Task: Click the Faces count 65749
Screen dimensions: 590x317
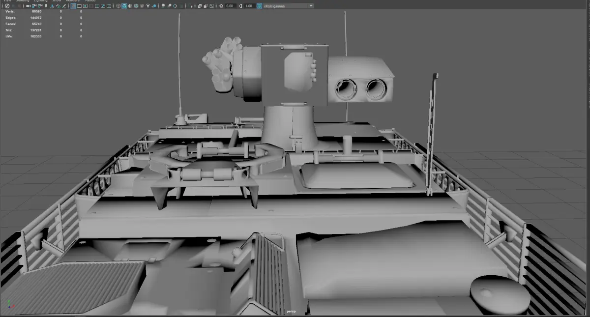Action: click(x=36, y=24)
